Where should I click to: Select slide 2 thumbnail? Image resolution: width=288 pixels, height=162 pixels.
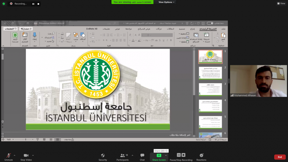[210, 73]
